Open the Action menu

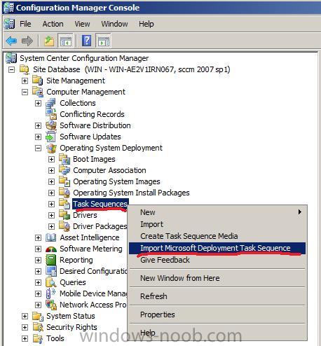pos(53,24)
